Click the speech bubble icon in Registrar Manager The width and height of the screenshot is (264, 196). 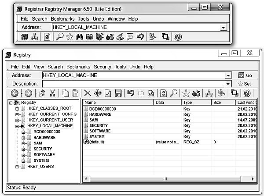(130, 37)
